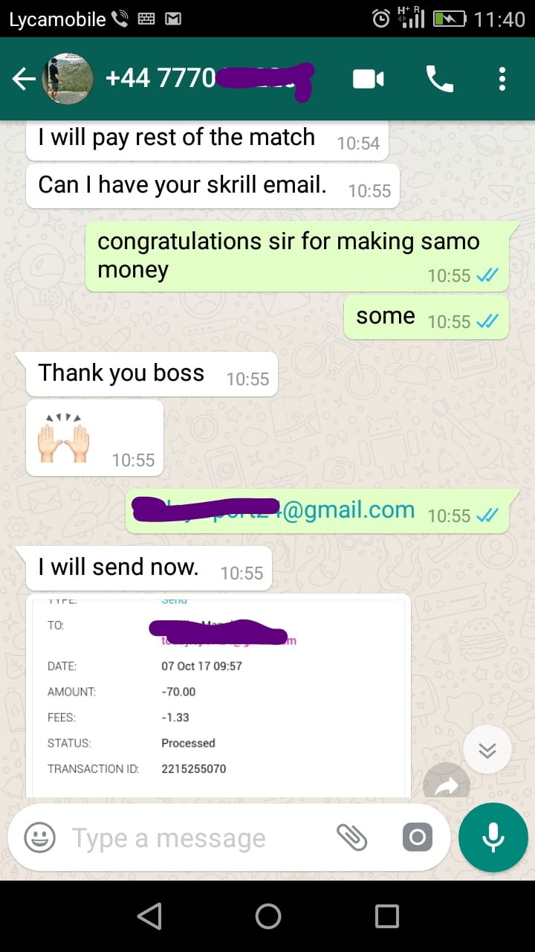Viewport: 535px width, 952px height.
Task: Open the transaction receipt image
Action: (218, 696)
